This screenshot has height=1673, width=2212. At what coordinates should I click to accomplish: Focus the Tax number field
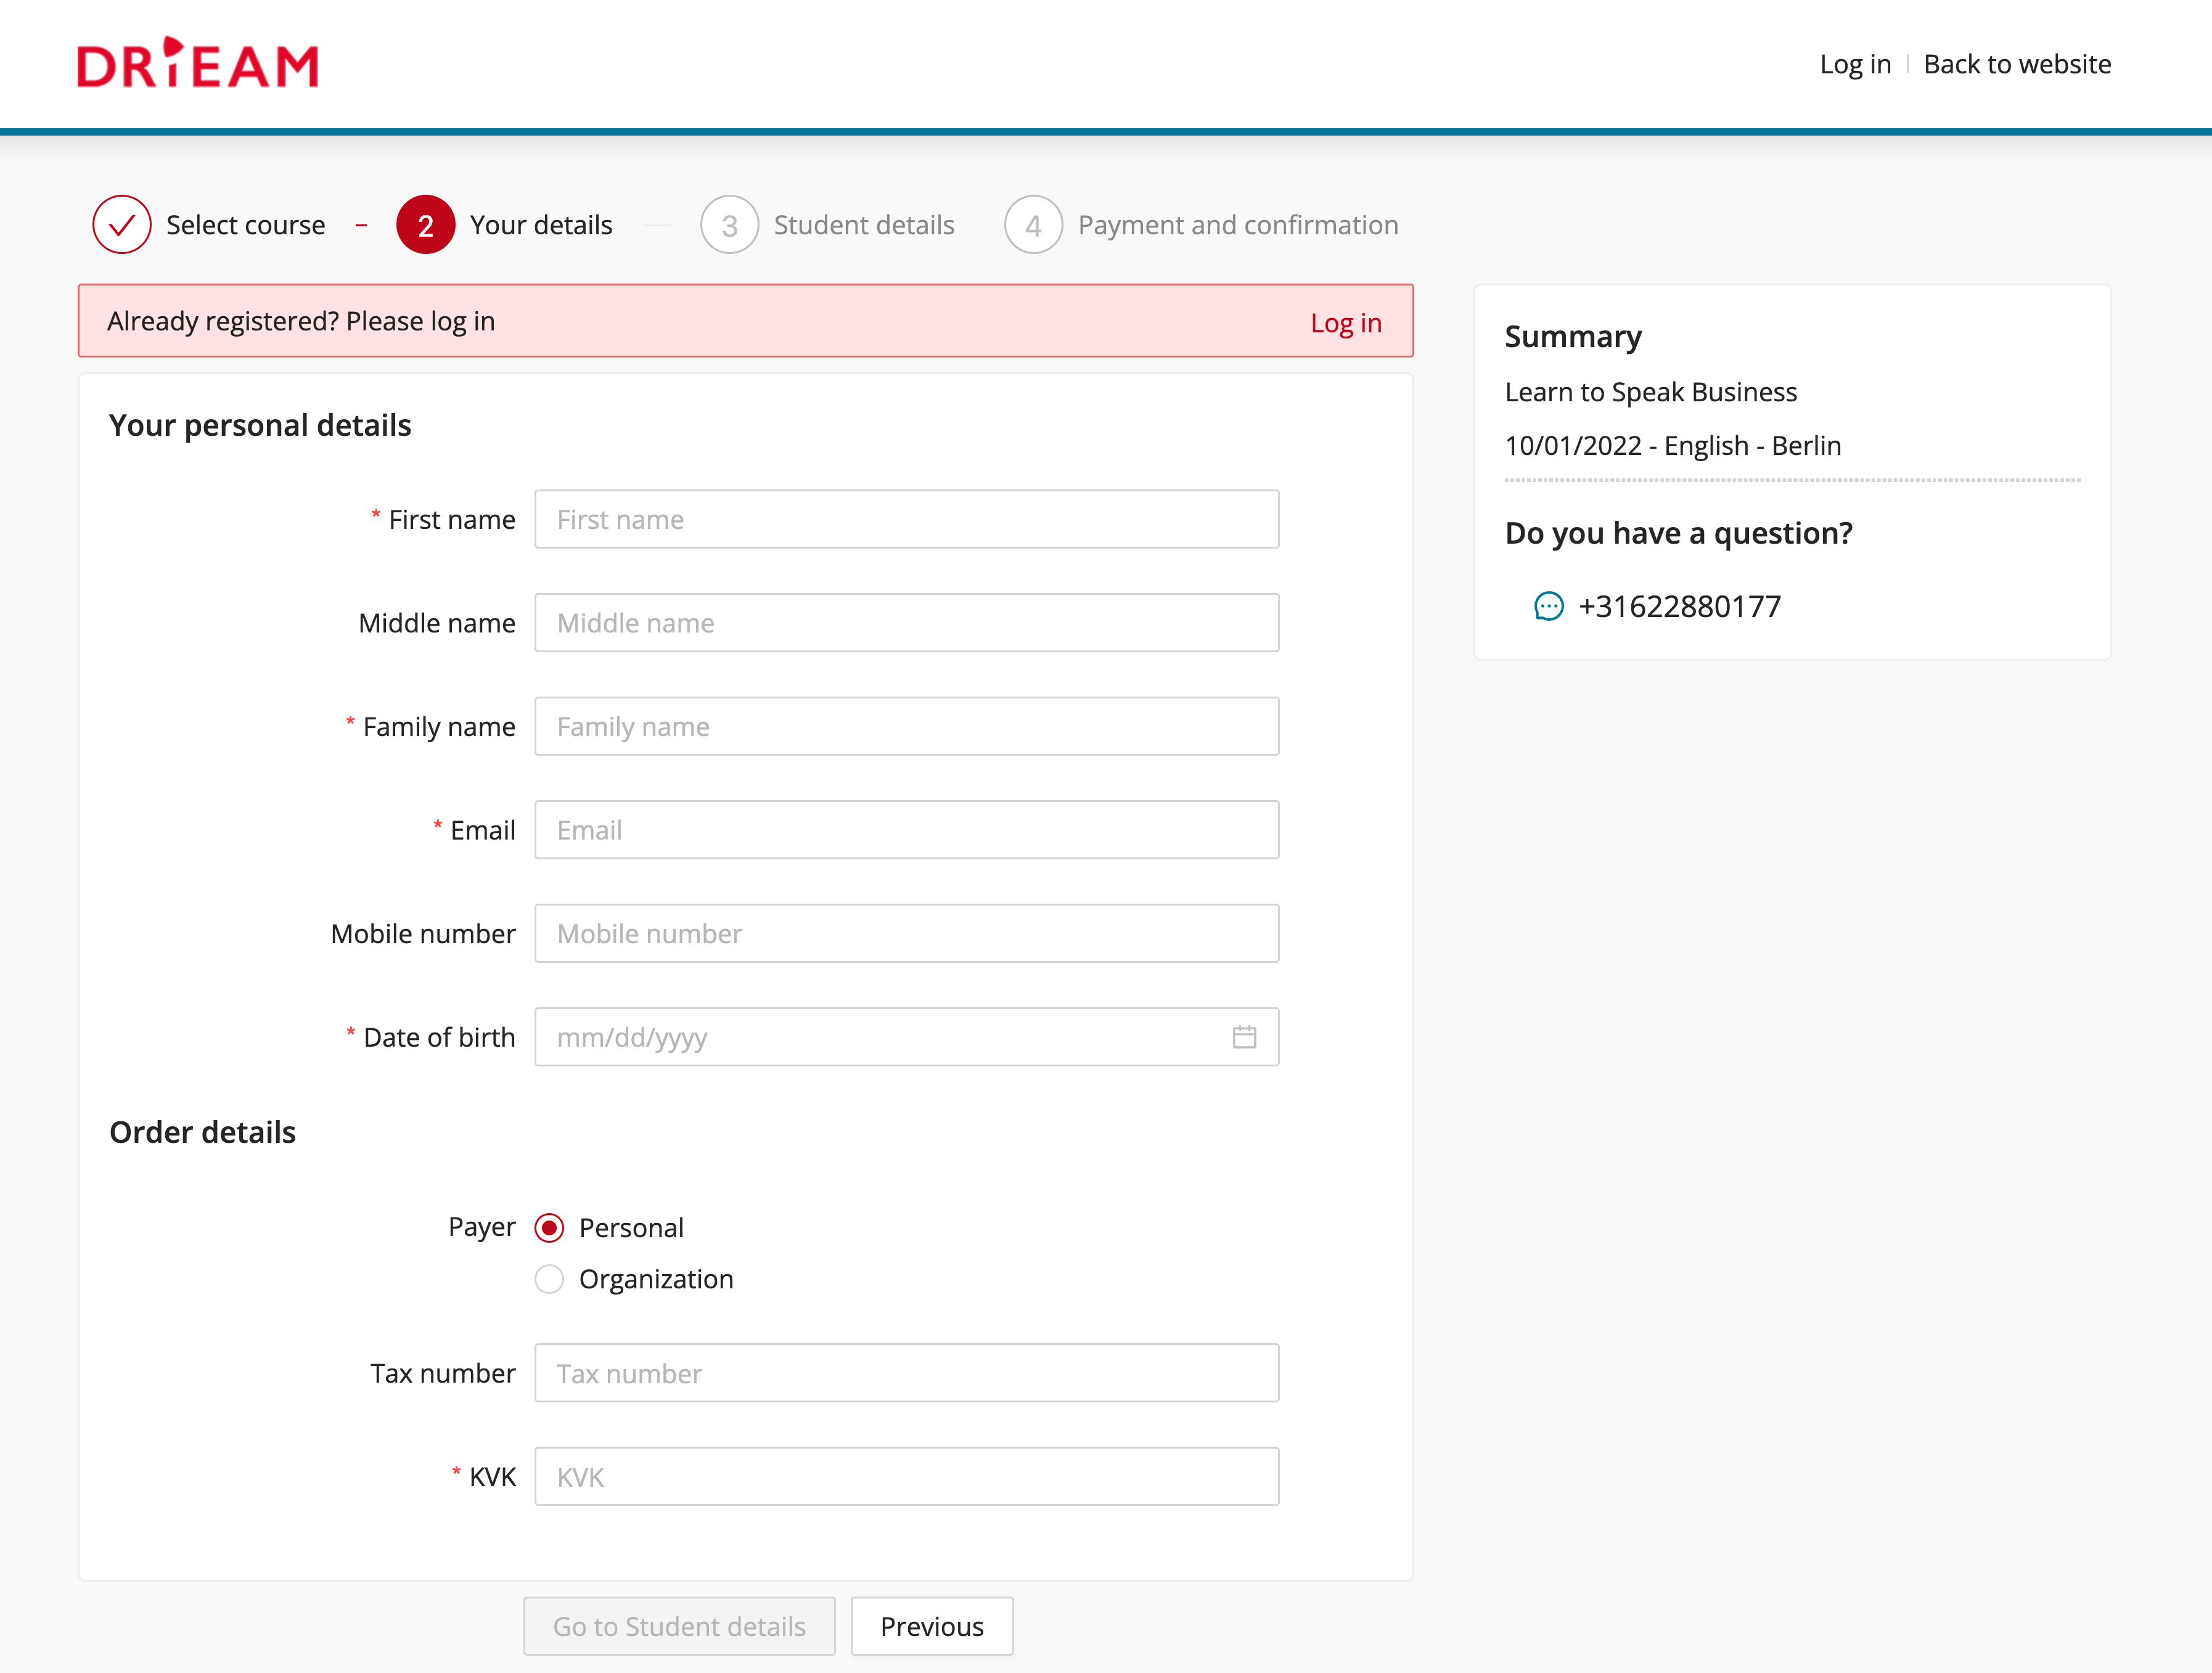click(907, 1373)
